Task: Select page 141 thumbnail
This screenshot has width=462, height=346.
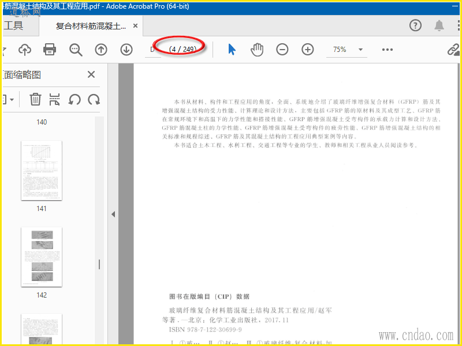Action: [42, 171]
